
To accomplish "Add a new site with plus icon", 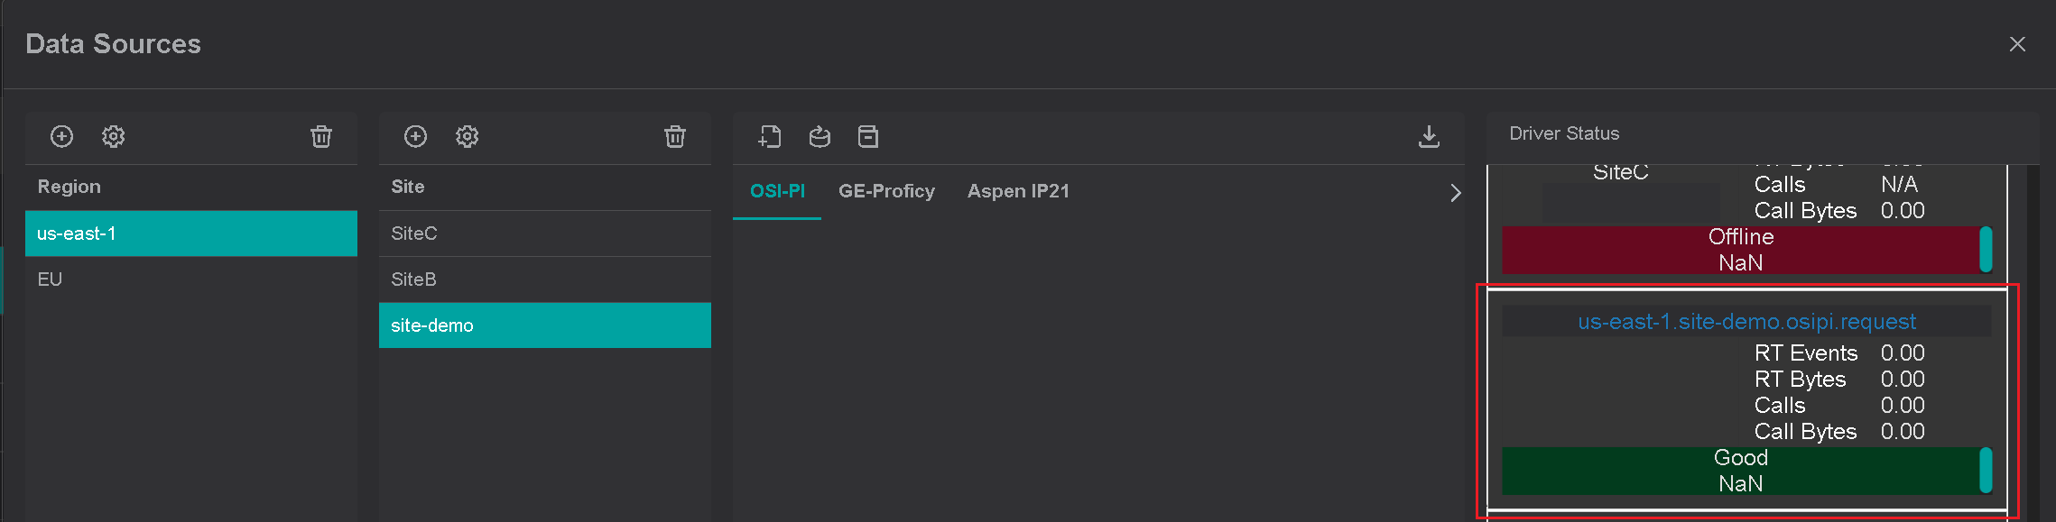I will coord(415,136).
